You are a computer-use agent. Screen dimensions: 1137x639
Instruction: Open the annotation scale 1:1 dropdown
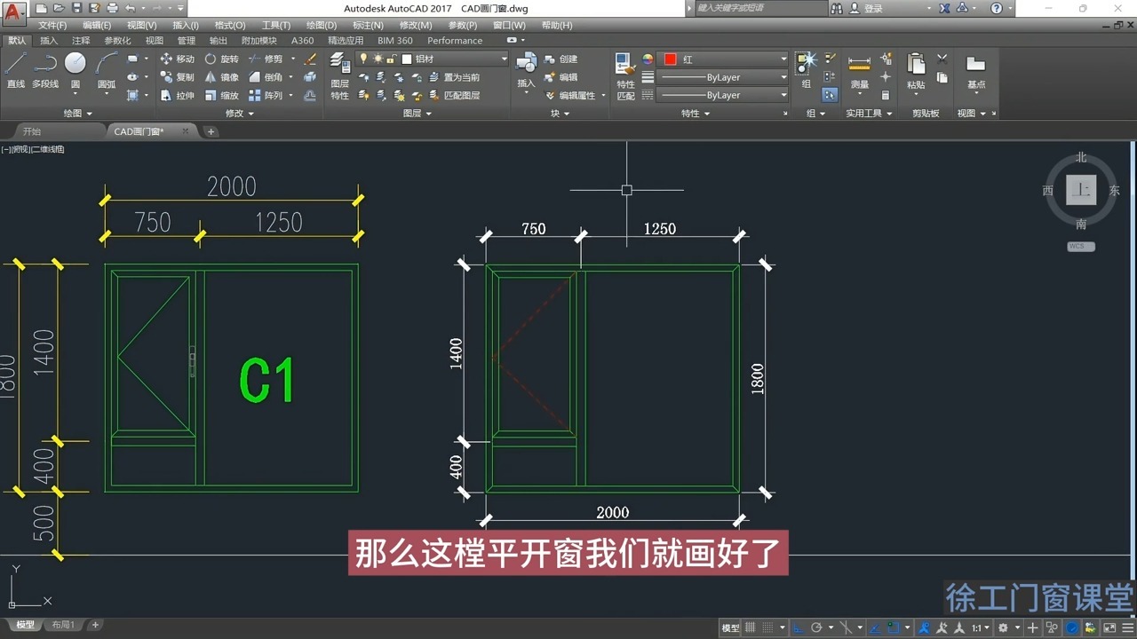click(x=979, y=627)
